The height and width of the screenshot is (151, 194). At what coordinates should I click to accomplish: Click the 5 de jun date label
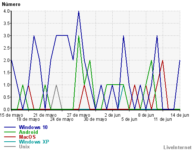click(129, 119)
